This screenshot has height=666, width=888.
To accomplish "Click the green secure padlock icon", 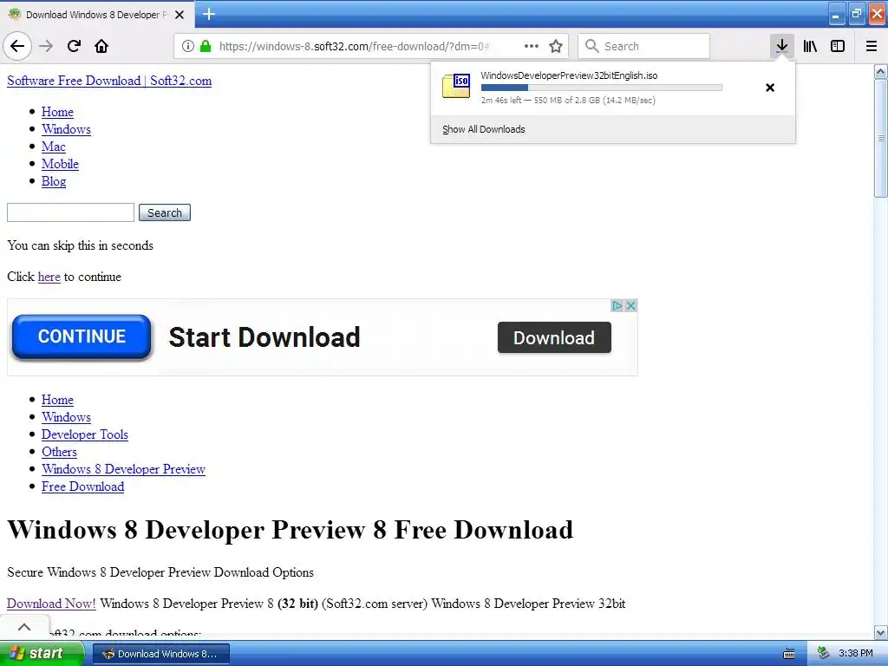I will tap(206, 46).
